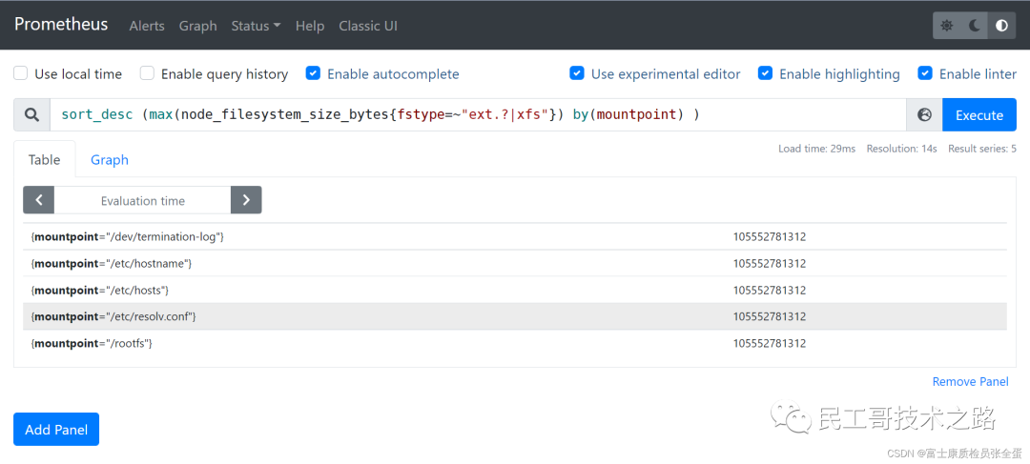Execute the query
This screenshot has width=1030, height=464.
coord(979,115)
